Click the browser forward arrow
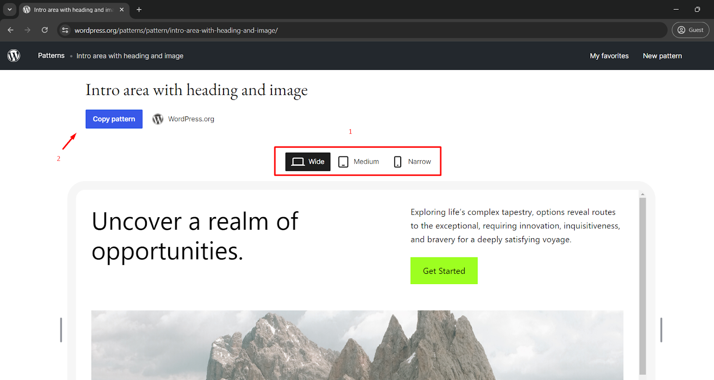This screenshot has width=714, height=380. tap(28, 30)
